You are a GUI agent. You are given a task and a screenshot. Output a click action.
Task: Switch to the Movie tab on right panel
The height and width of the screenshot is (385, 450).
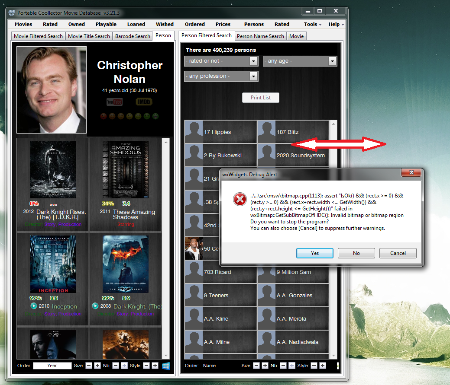[296, 36]
